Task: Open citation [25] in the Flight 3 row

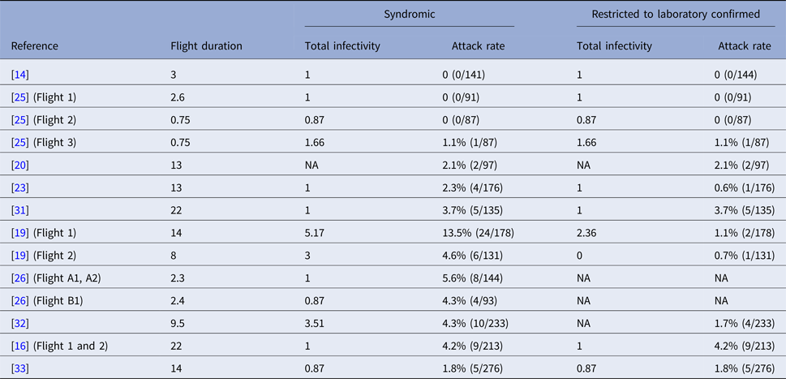Action: (x=19, y=143)
